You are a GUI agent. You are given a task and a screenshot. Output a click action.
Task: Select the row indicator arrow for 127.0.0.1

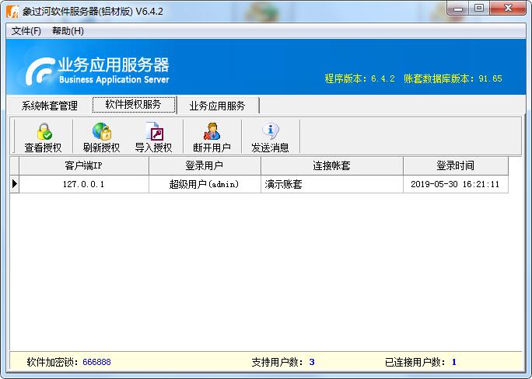(15, 184)
